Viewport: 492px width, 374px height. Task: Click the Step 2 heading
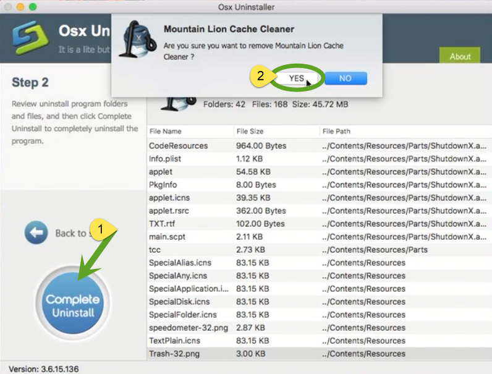point(30,82)
